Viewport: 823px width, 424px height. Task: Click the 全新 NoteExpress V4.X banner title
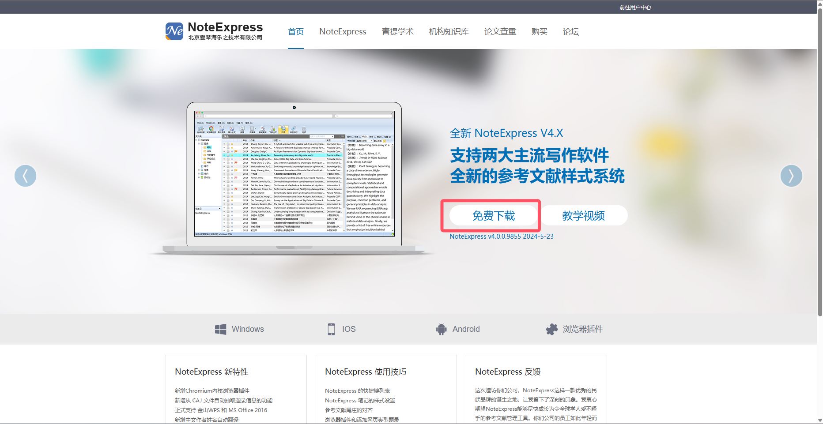click(506, 133)
